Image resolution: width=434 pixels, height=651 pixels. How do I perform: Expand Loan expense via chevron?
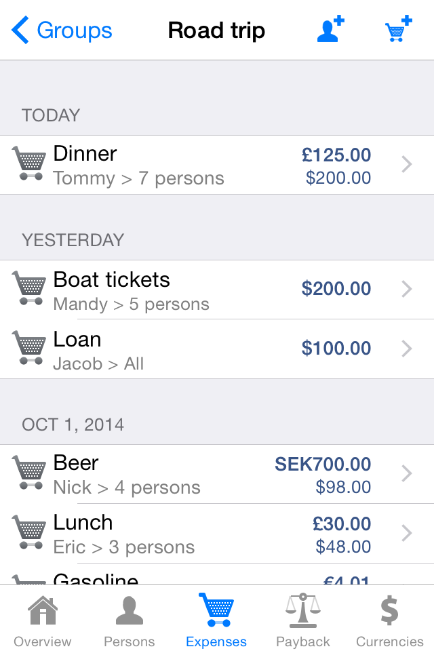407,349
